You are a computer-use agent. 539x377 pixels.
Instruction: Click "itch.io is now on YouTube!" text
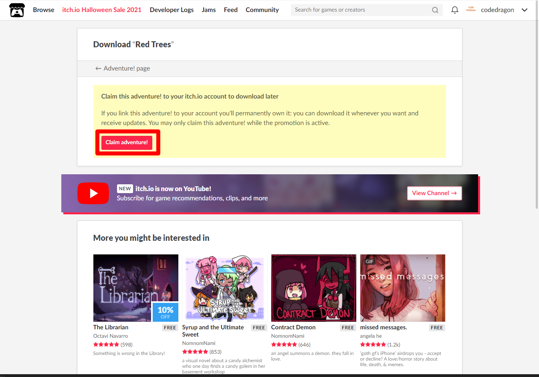(x=173, y=189)
